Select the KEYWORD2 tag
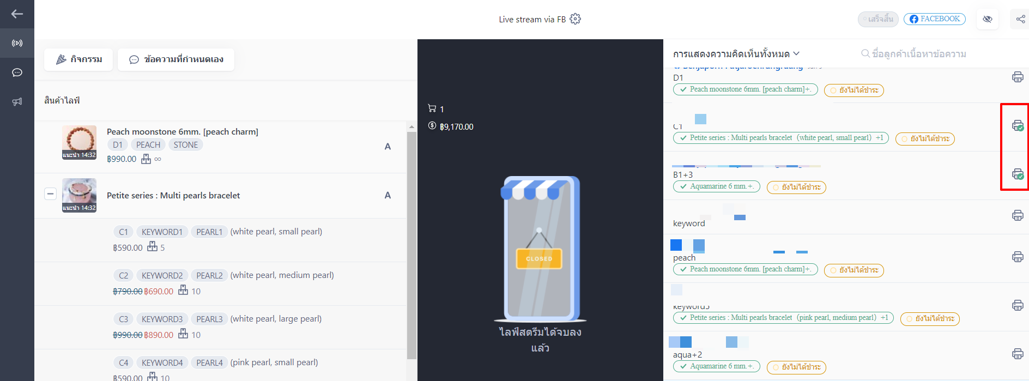 pos(162,276)
